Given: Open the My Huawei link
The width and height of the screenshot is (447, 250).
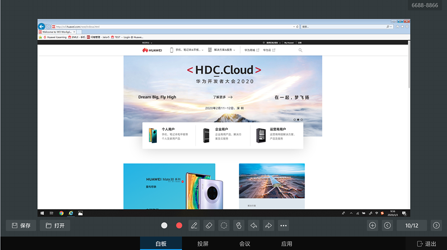Looking at the screenshot, I should click(289, 43).
